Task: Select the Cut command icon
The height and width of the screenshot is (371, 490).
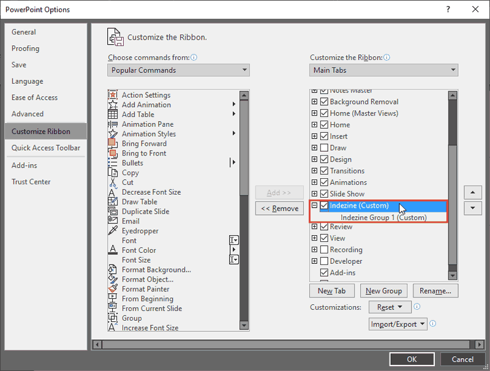Action: pos(113,182)
